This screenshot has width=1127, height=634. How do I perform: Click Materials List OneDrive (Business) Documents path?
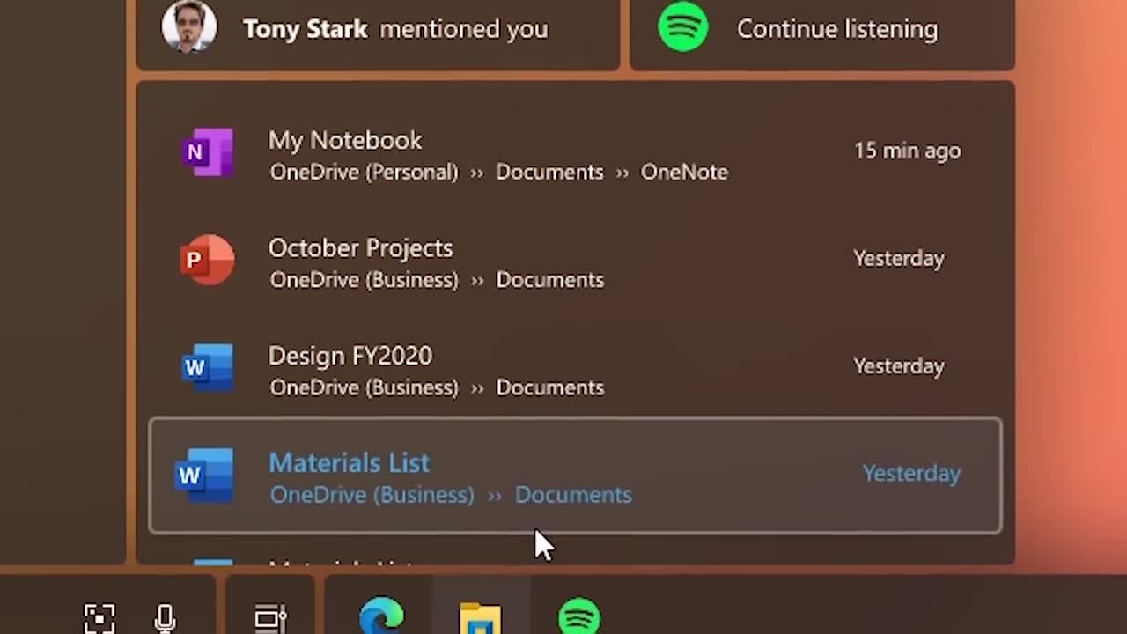click(451, 495)
